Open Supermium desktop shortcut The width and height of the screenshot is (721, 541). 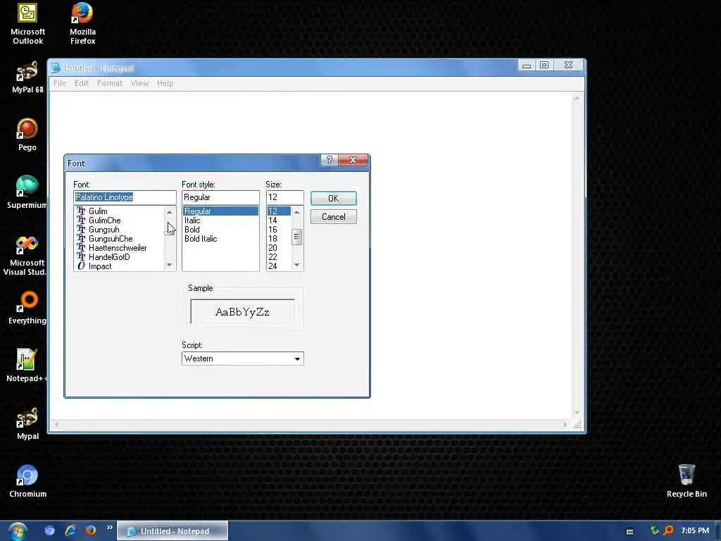(x=27, y=192)
